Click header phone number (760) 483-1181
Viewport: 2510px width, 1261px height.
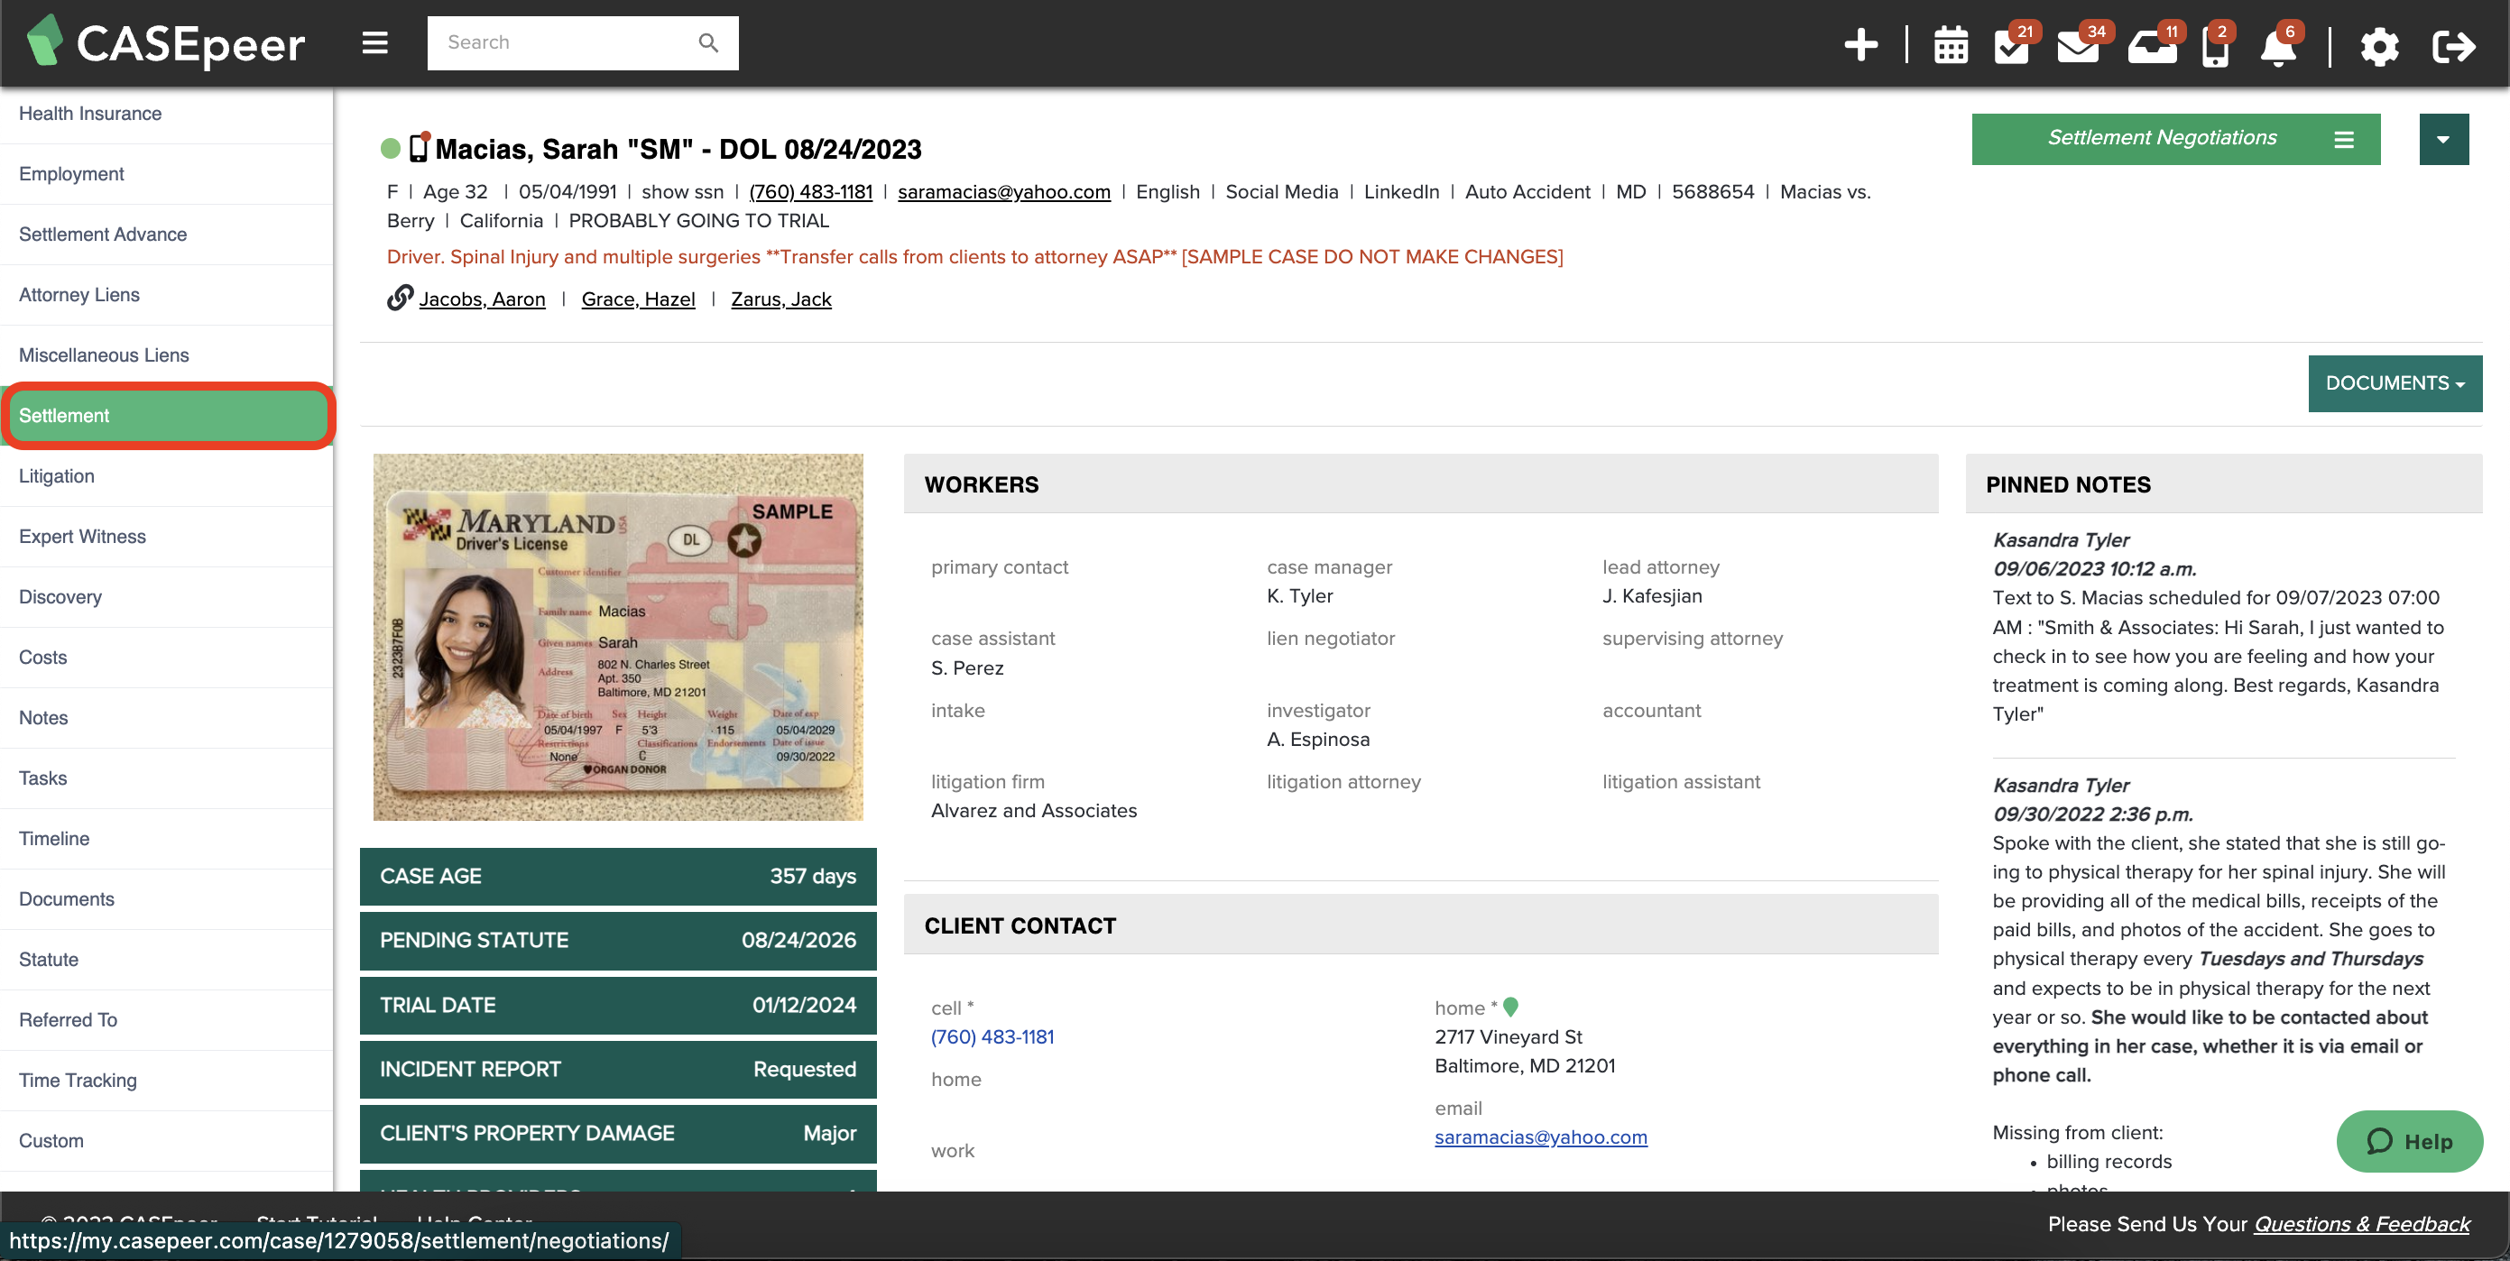coord(811,192)
